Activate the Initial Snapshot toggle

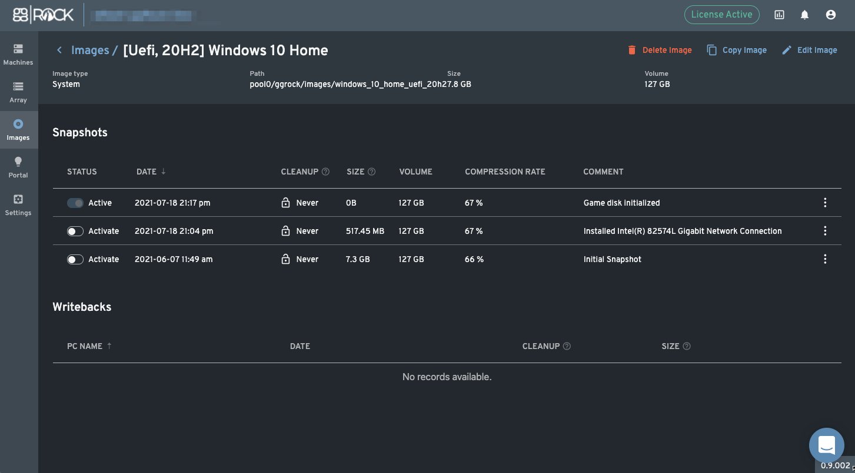coord(75,259)
